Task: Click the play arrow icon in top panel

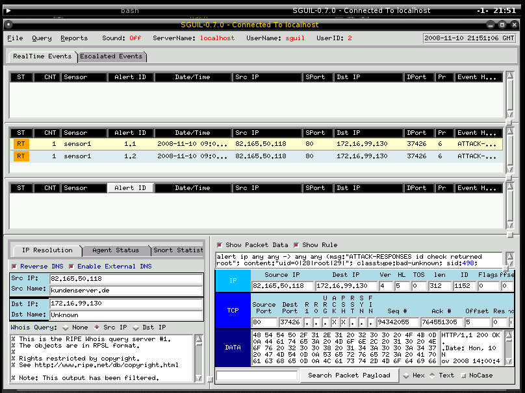Action: tap(8, 10)
